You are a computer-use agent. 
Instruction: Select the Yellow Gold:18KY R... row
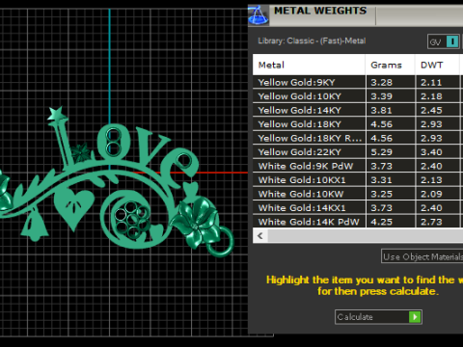(358, 138)
